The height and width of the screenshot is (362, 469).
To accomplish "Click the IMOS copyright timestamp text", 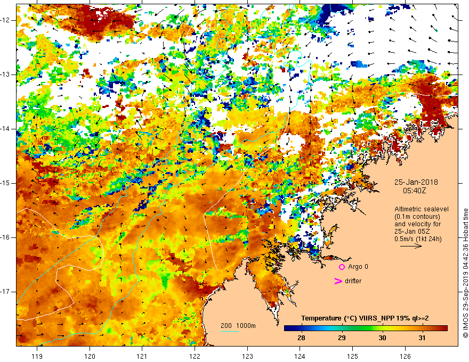I will point(465,274).
